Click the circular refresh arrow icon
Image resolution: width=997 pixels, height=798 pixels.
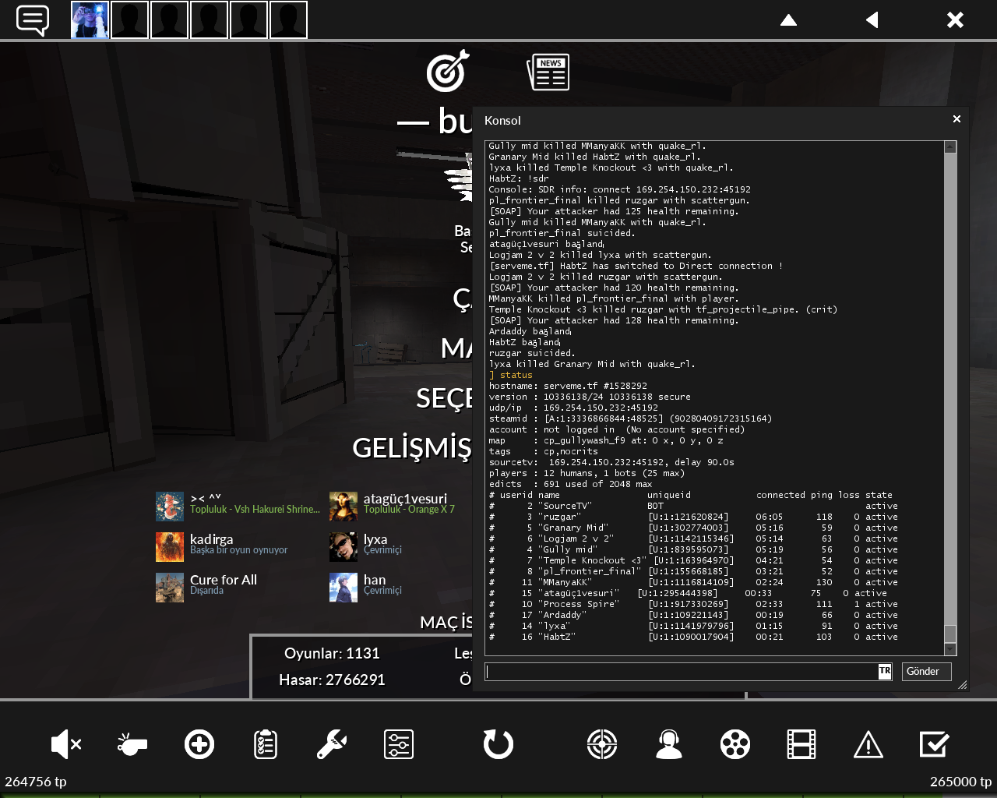click(x=498, y=744)
